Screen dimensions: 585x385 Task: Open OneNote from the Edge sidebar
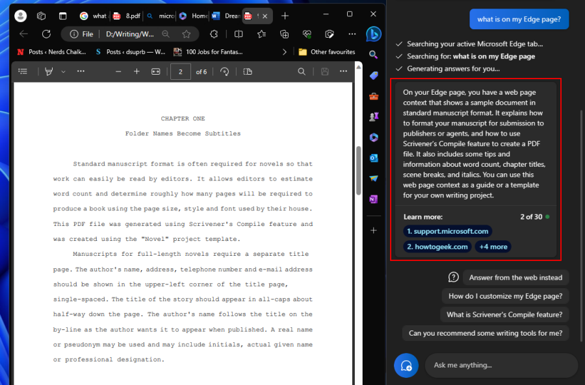coord(374,199)
